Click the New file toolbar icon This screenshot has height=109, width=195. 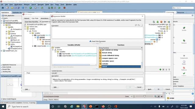click(7, 8)
